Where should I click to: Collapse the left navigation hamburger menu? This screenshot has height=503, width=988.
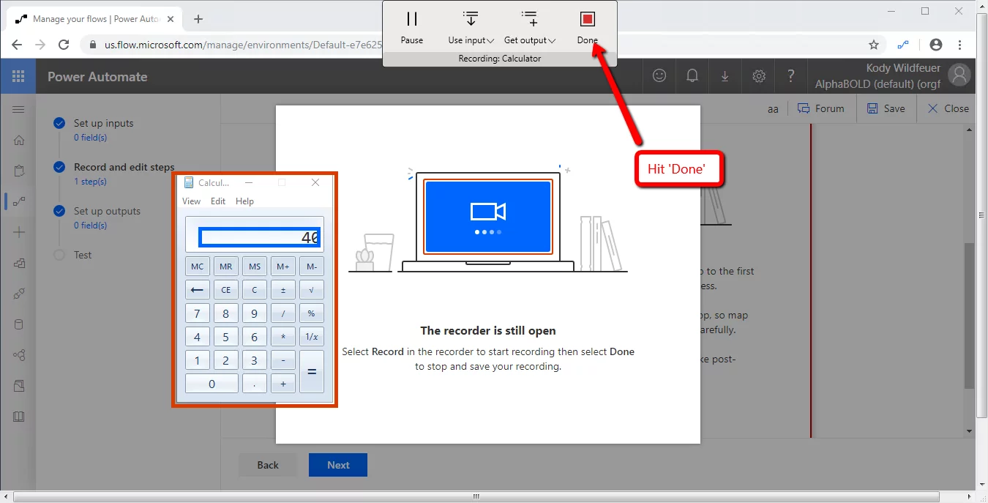[19, 109]
